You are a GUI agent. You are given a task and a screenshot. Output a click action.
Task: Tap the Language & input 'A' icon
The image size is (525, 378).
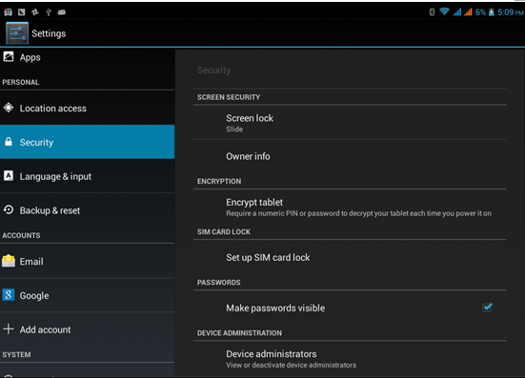[9, 175]
